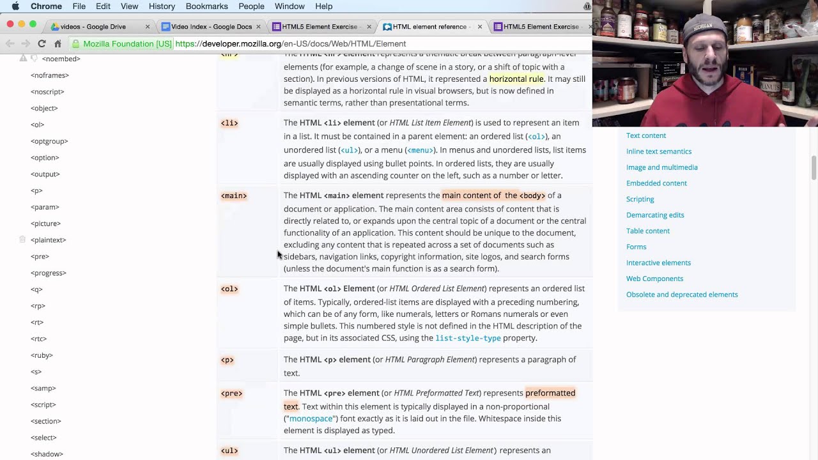Click the page vertical scrollbar thumb
This screenshot has height=460, width=818.
814,168
